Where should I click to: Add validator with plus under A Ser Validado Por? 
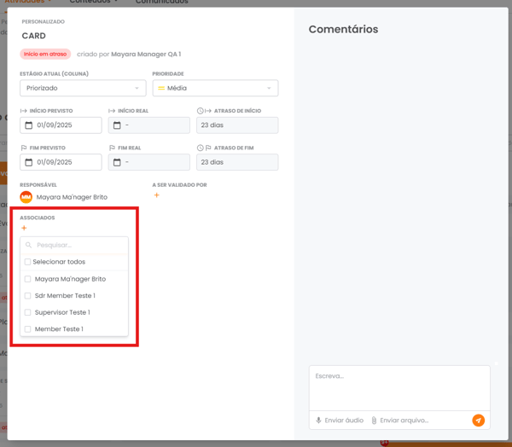point(156,196)
